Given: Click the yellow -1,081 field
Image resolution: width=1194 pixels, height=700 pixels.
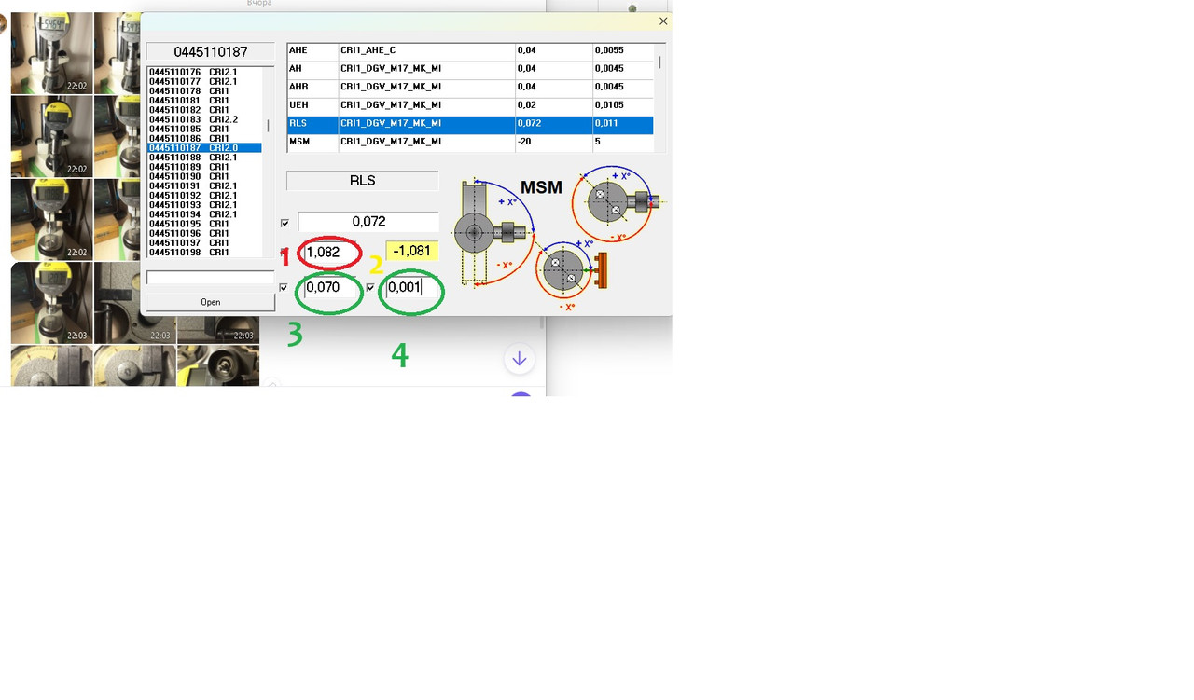Looking at the screenshot, I should click(x=411, y=251).
